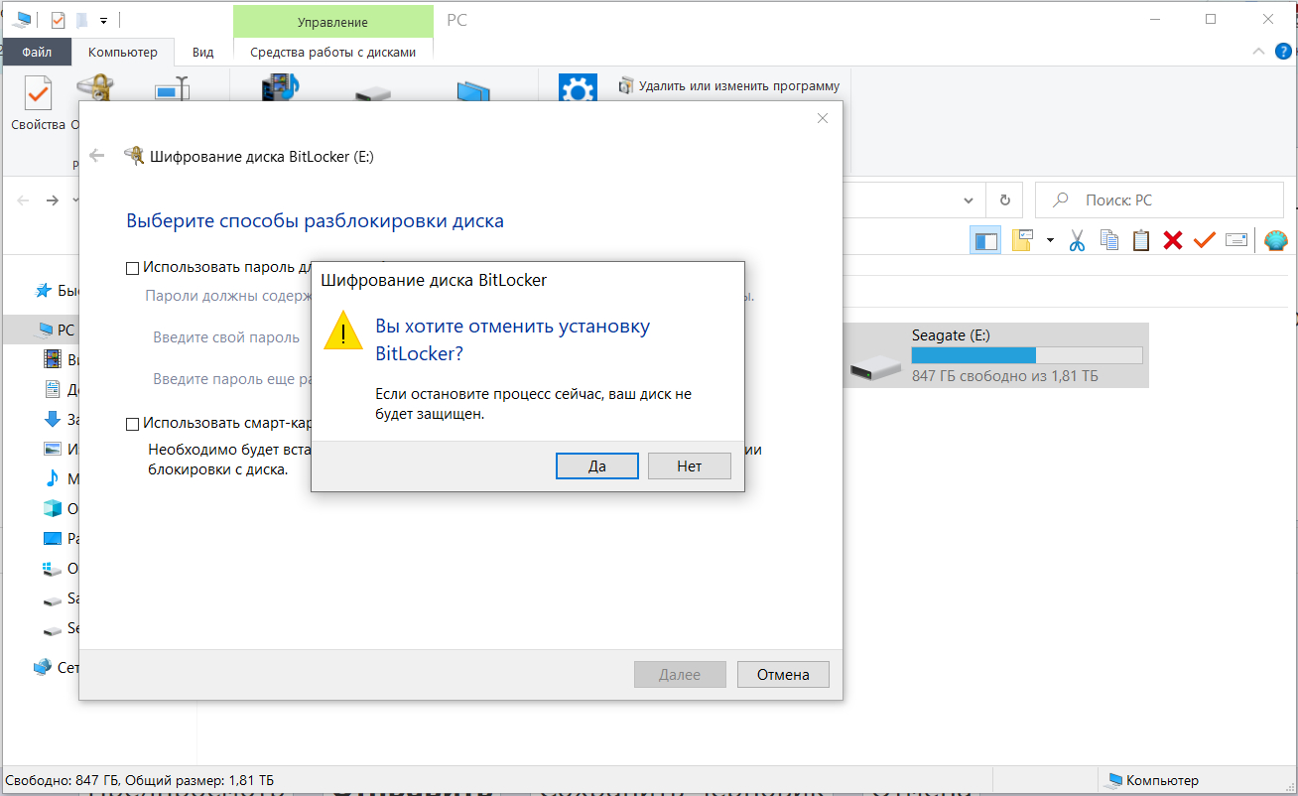The width and height of the screenshot is (1298, 796).
Task: Switch to the Вид ribbon tab
Action: pyautogui.click(x=203, y=53)
